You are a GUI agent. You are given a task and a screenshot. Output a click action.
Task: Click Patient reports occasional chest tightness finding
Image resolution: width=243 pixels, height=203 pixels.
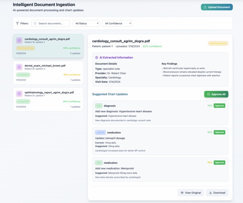coord(191,75)
